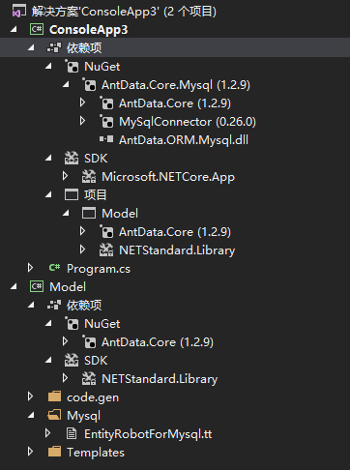Collapse the SDK node above Microsoft.NETCore.App
This screenshot has height=470, width=350.
[x=48, y=158]
